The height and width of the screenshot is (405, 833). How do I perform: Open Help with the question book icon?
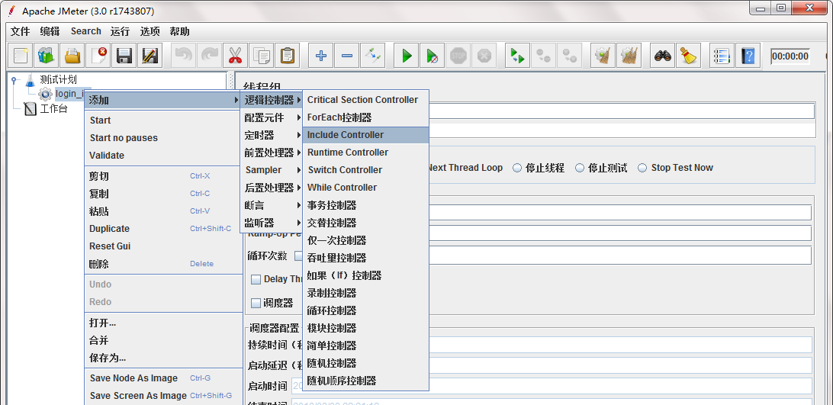point(748,55)
